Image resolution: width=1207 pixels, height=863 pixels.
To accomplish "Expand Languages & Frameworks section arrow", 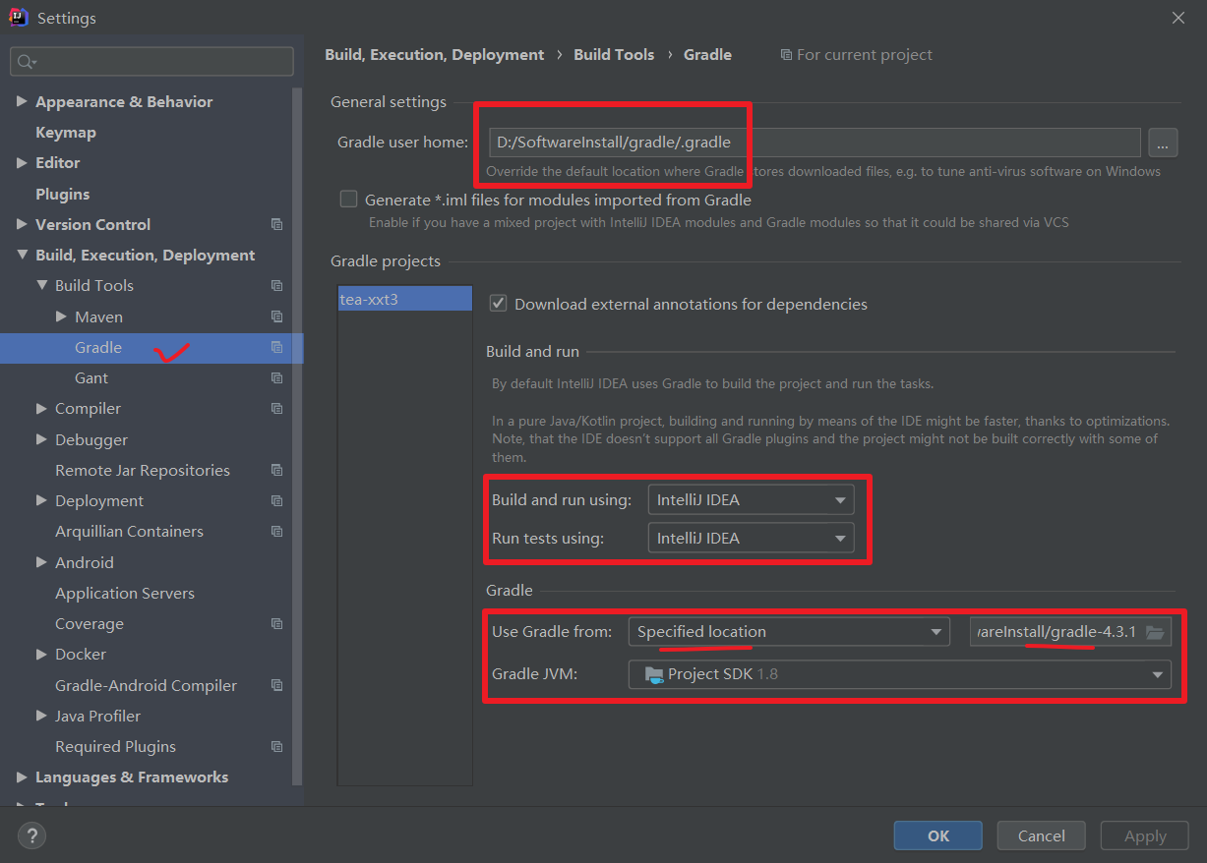I will point(22,777).
